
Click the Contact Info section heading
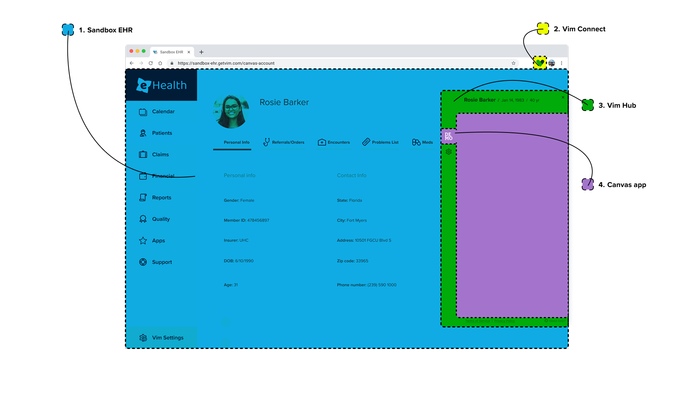[352, 175]
